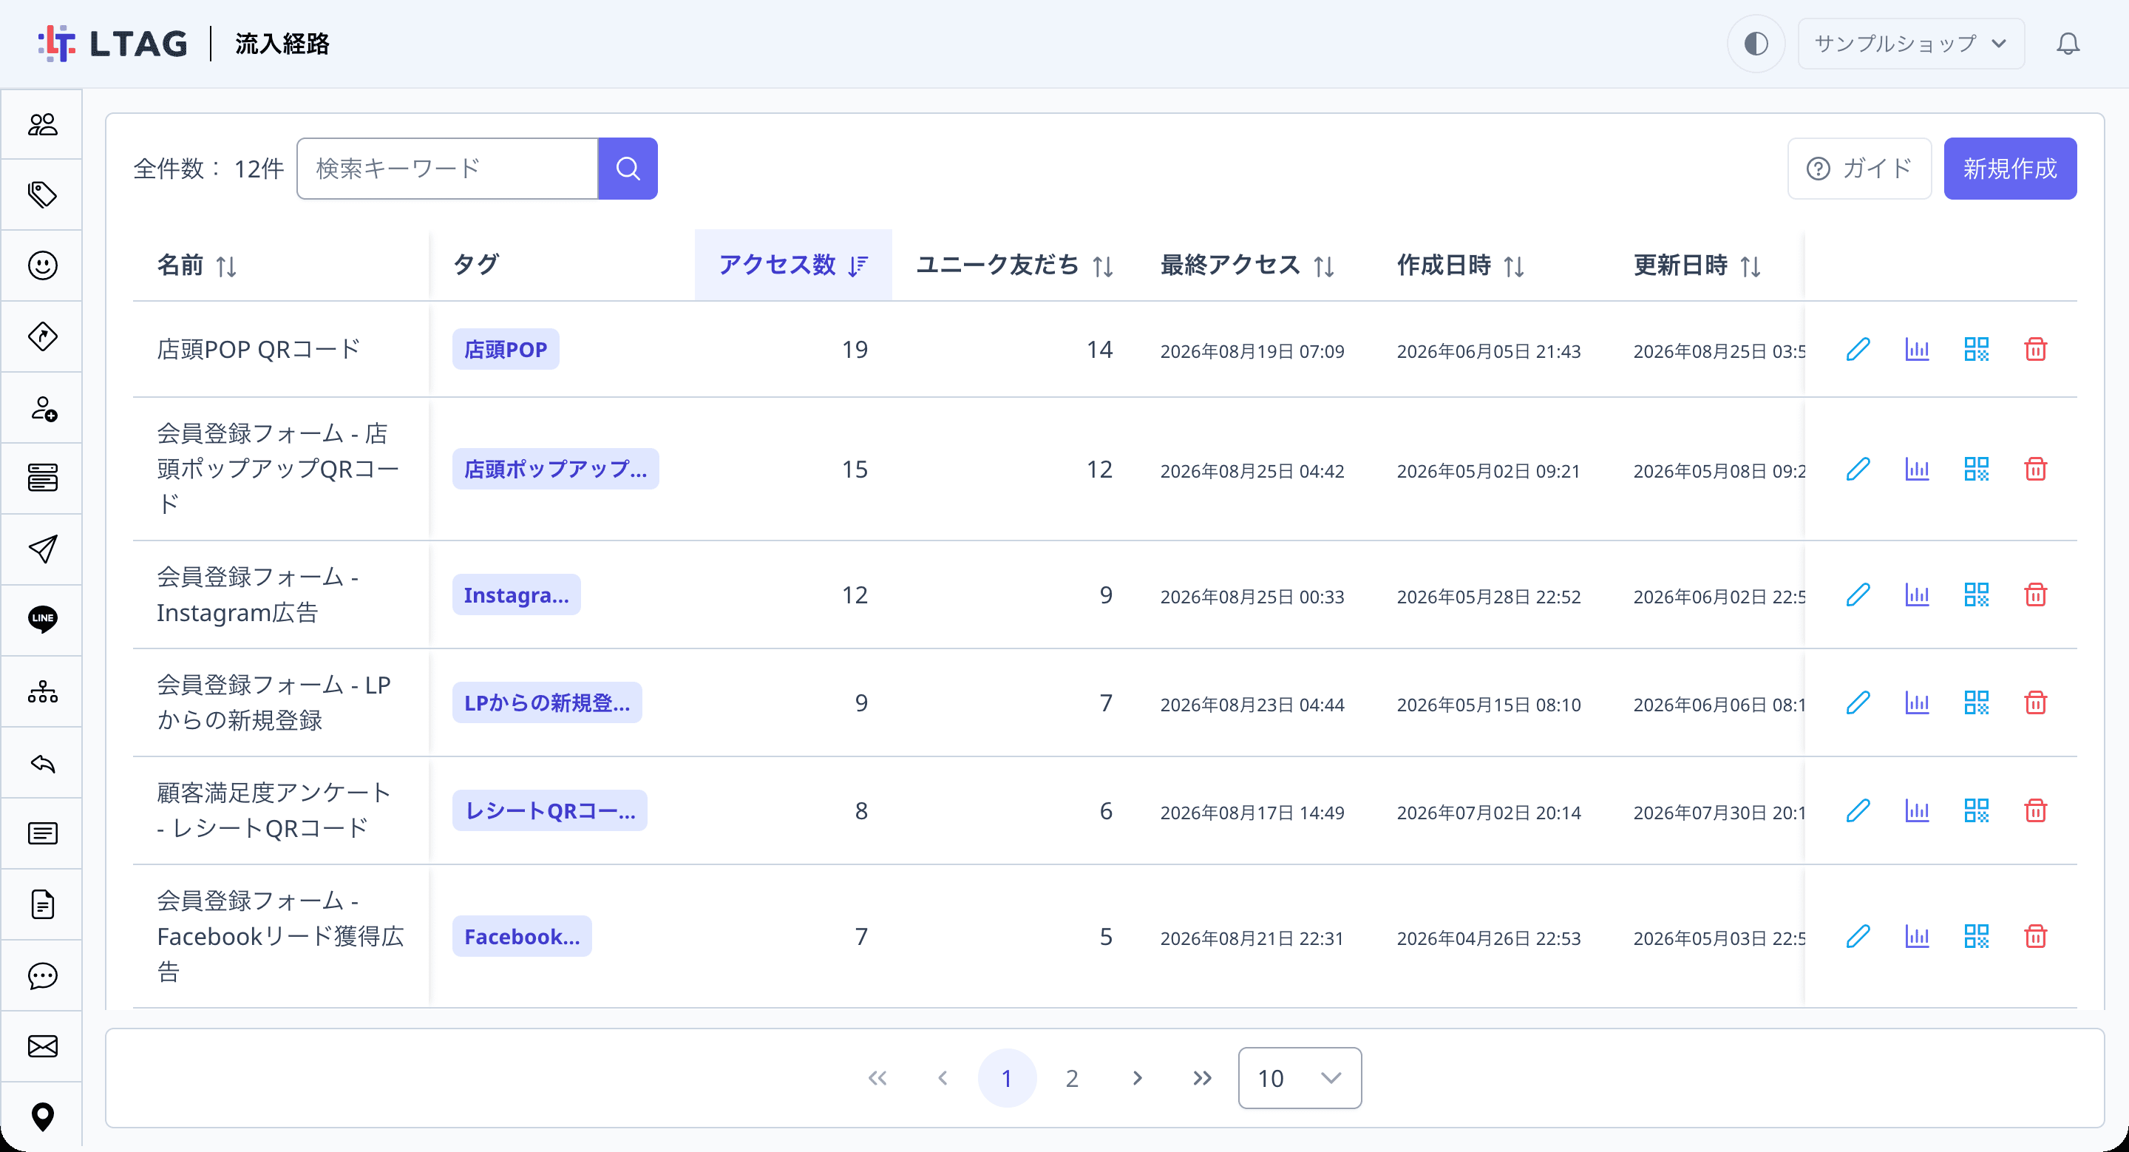Edit the LPからの新規登録 row

(x=1858, y=702)
